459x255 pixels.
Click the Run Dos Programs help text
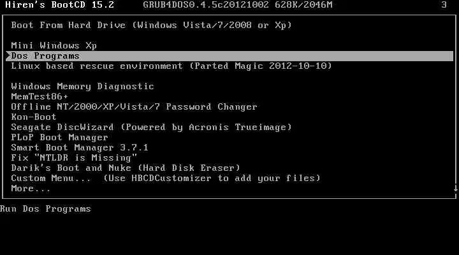click(45, 208)
